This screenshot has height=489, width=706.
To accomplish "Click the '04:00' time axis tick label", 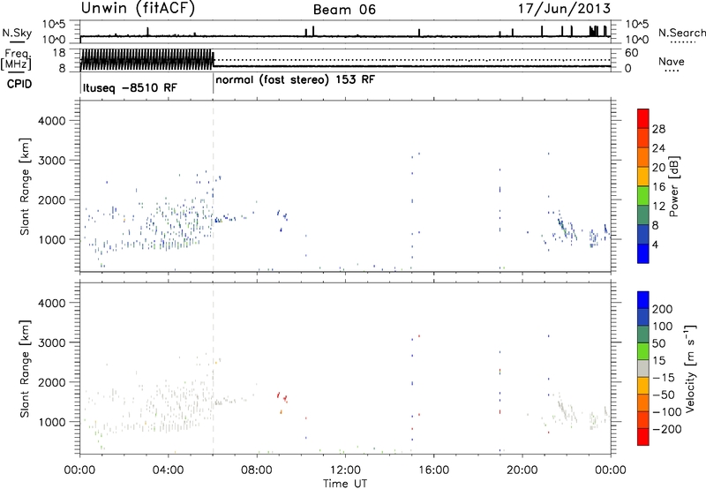I will click(169, 470).
